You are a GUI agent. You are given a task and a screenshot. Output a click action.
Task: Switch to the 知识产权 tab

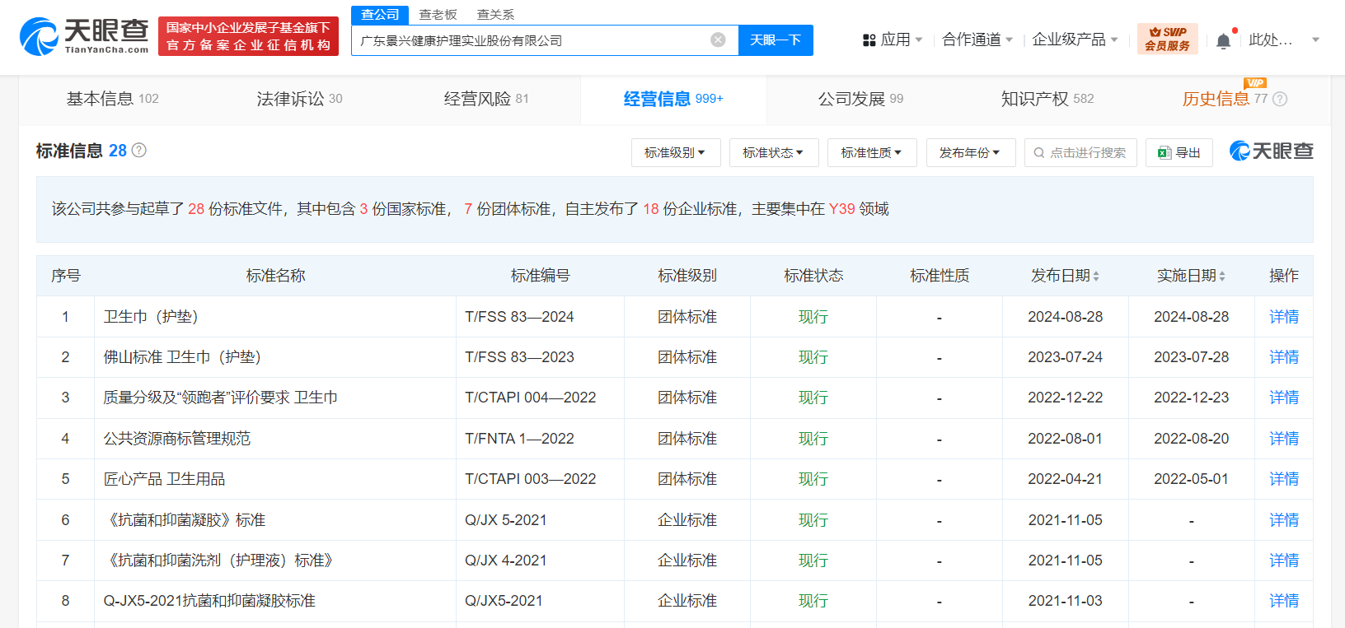[1047, 100]
